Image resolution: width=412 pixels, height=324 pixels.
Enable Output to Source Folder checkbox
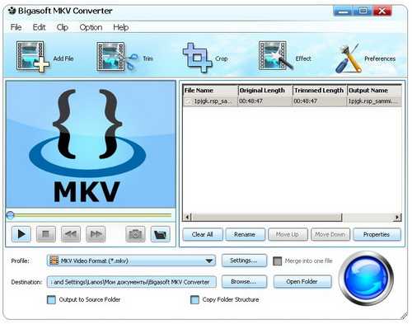tap(51, 300)
